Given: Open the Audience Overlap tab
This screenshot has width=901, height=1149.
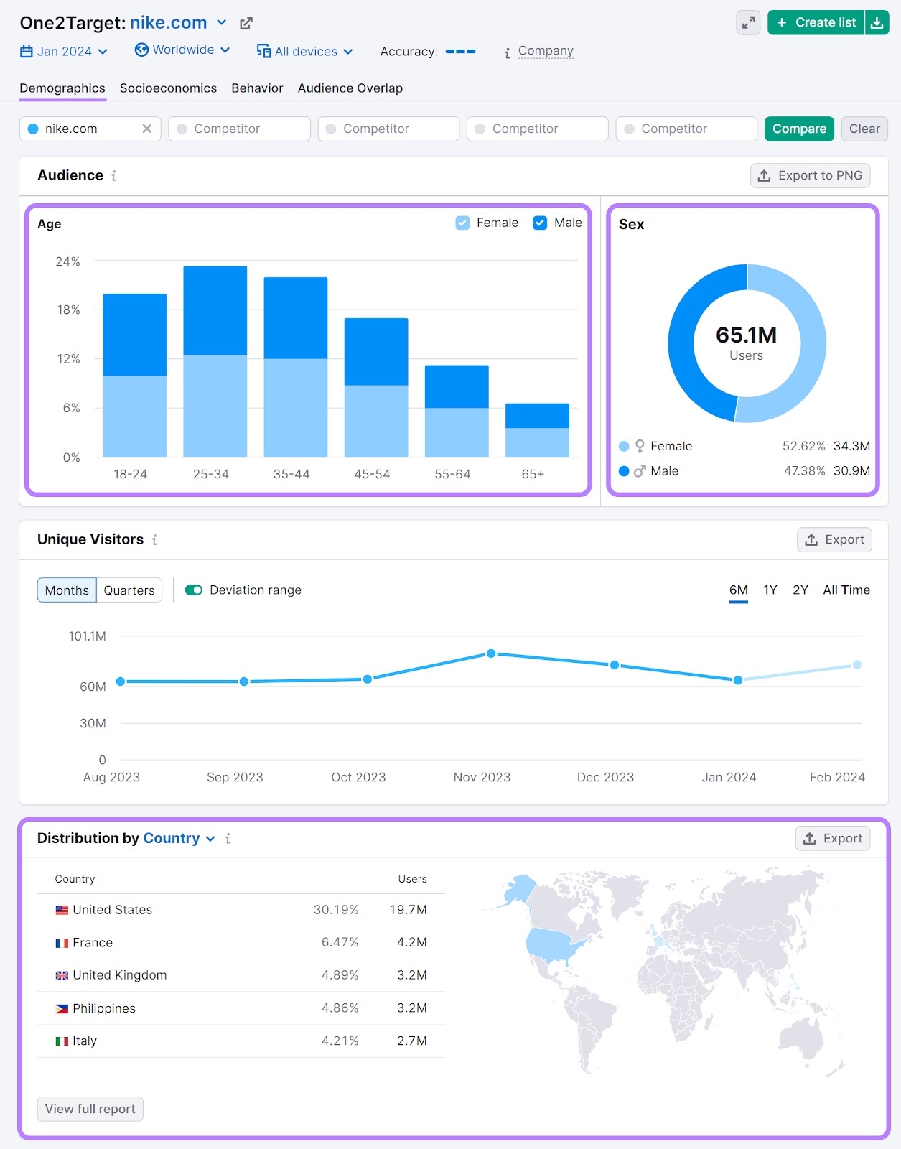Looking at the screenshot, I should coord(350,88).
